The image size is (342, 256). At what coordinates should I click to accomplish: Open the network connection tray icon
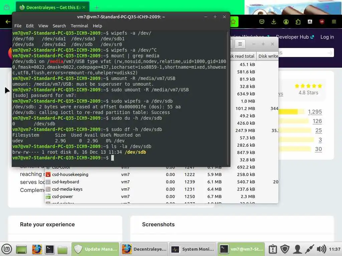click(x=309, y=249)
